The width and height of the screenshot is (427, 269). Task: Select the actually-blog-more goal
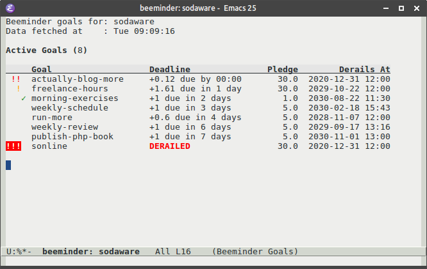(78, 79)
